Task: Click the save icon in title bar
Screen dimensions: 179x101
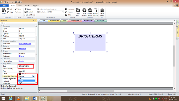Action: (5, 2)
